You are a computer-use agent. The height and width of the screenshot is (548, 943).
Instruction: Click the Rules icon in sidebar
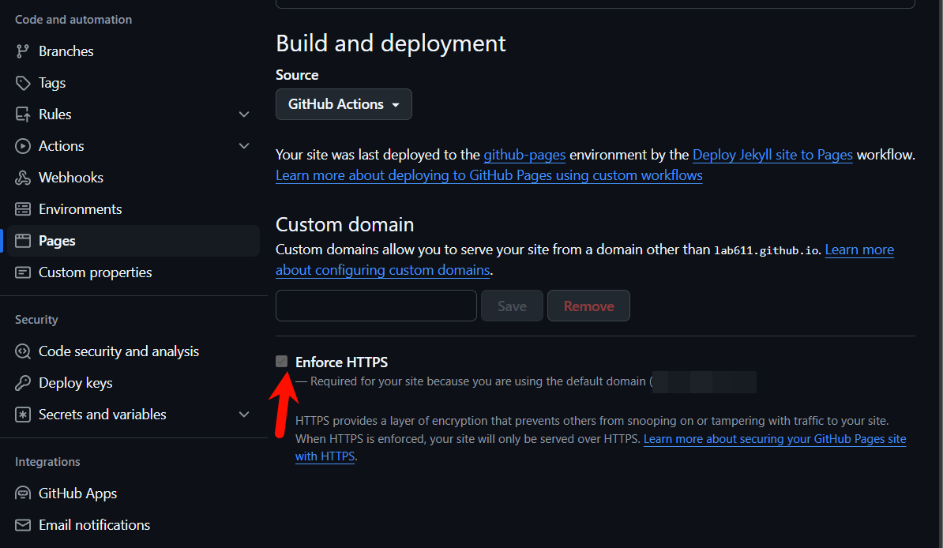23,114
